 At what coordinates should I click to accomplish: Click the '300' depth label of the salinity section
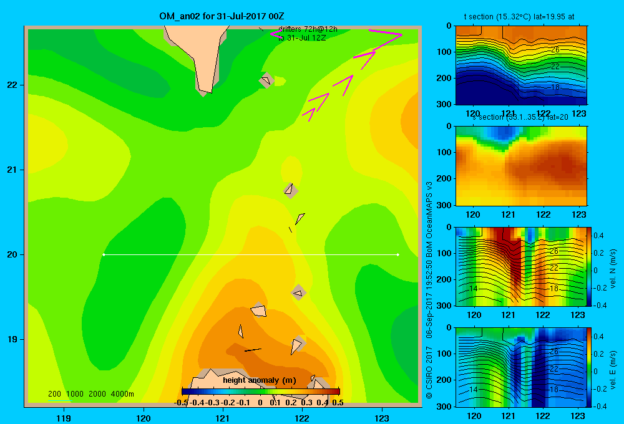[x=444, y=205]
